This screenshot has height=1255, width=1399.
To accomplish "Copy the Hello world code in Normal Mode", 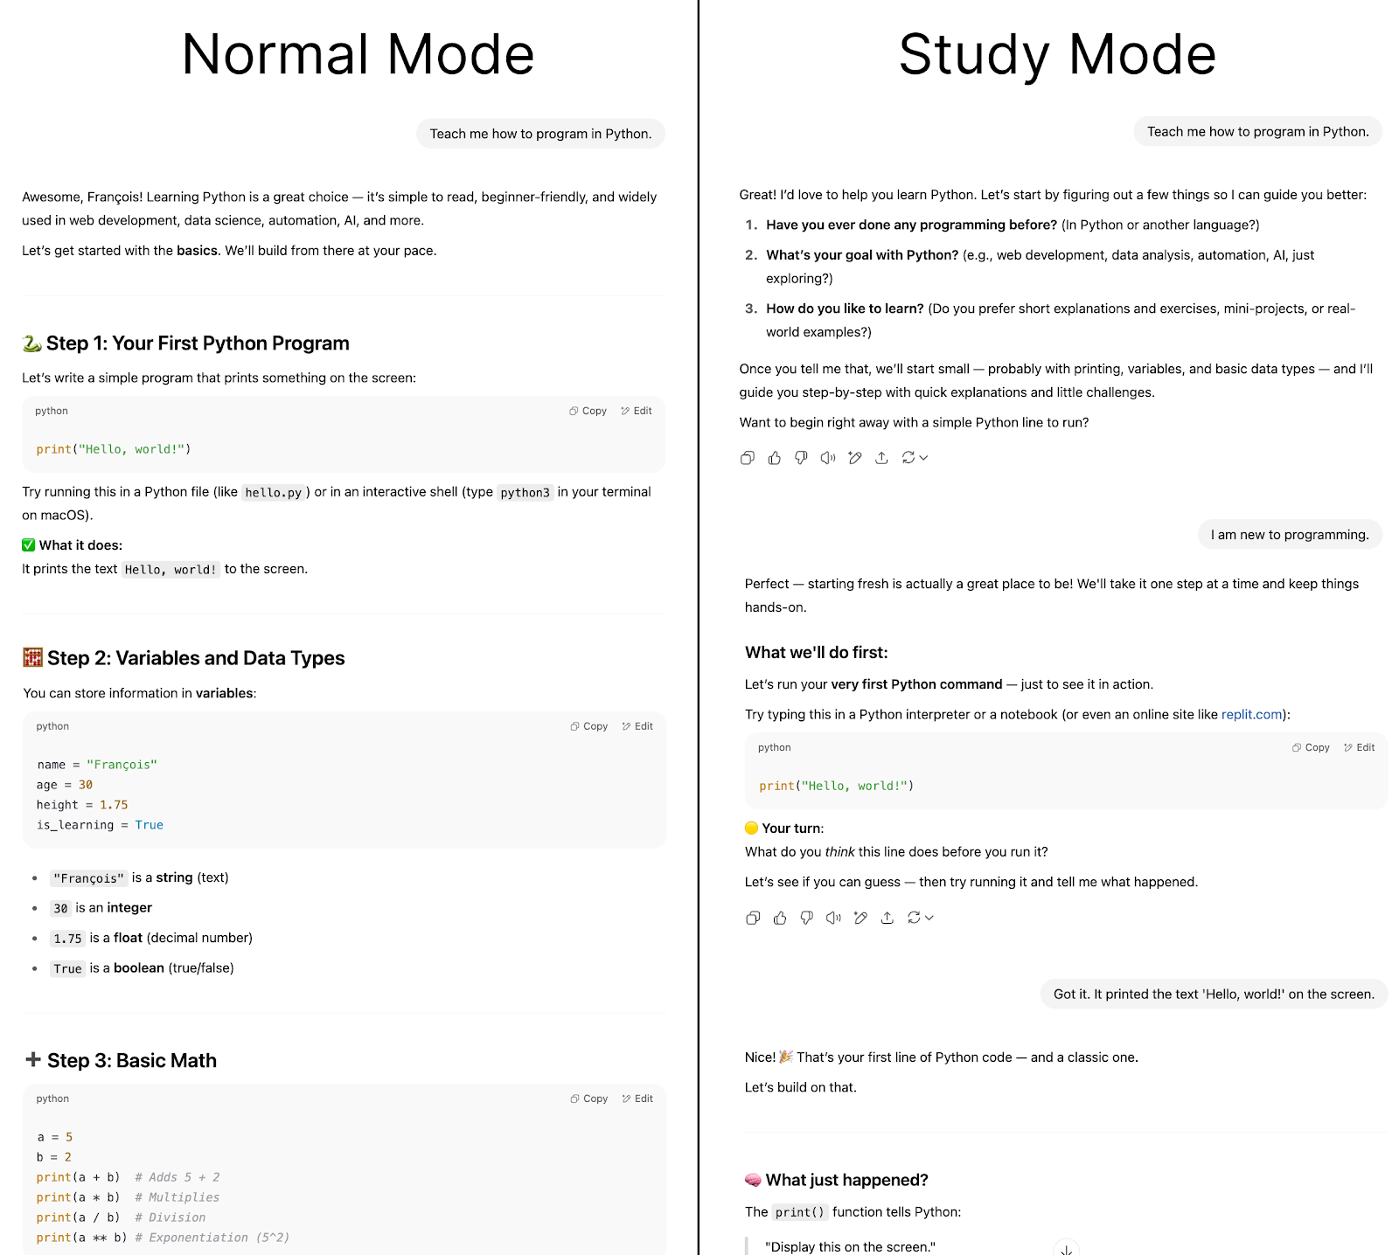I will (588, 411).
